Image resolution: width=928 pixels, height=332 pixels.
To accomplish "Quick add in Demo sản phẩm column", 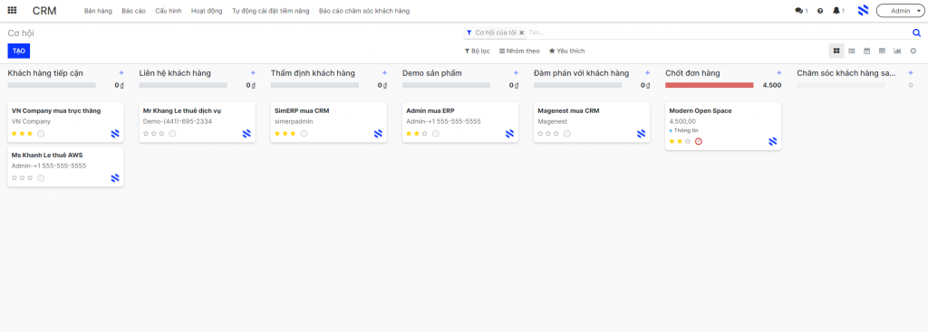I will [x=516, y=72].
